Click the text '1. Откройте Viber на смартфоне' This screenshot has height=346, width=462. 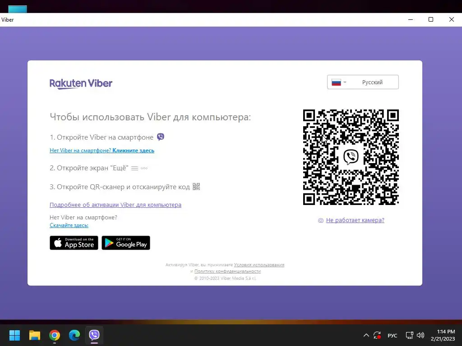(x=102, y=137)
